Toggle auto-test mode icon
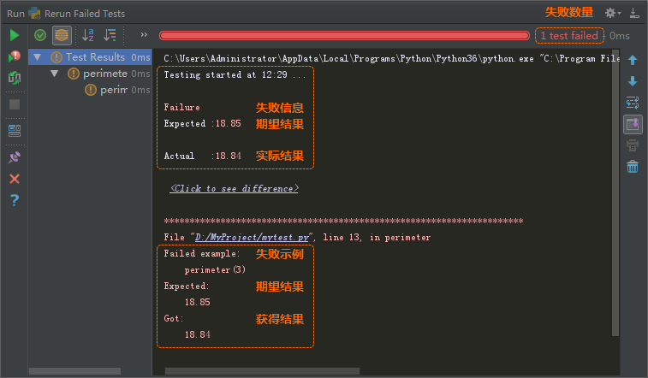648x378 pixels. tap(15, 78)
